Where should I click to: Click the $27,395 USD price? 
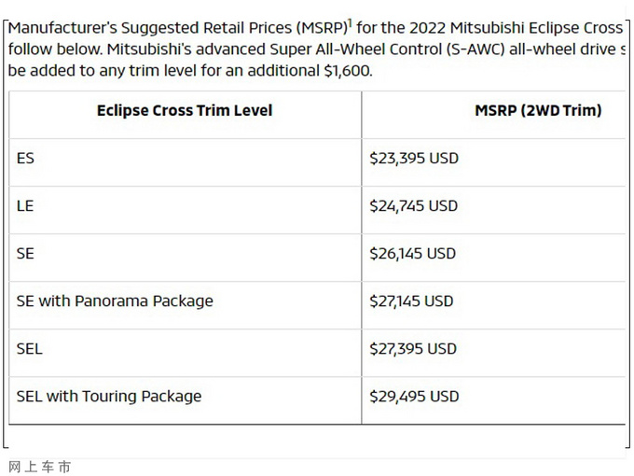click(413, 349)
